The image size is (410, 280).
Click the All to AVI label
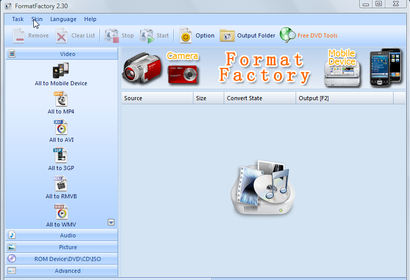62,140
